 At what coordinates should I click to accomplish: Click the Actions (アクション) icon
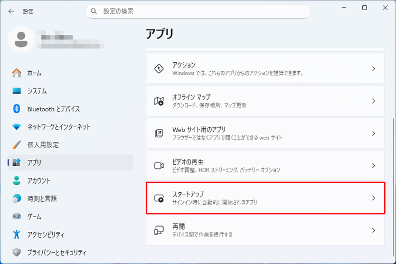point(159,69)
